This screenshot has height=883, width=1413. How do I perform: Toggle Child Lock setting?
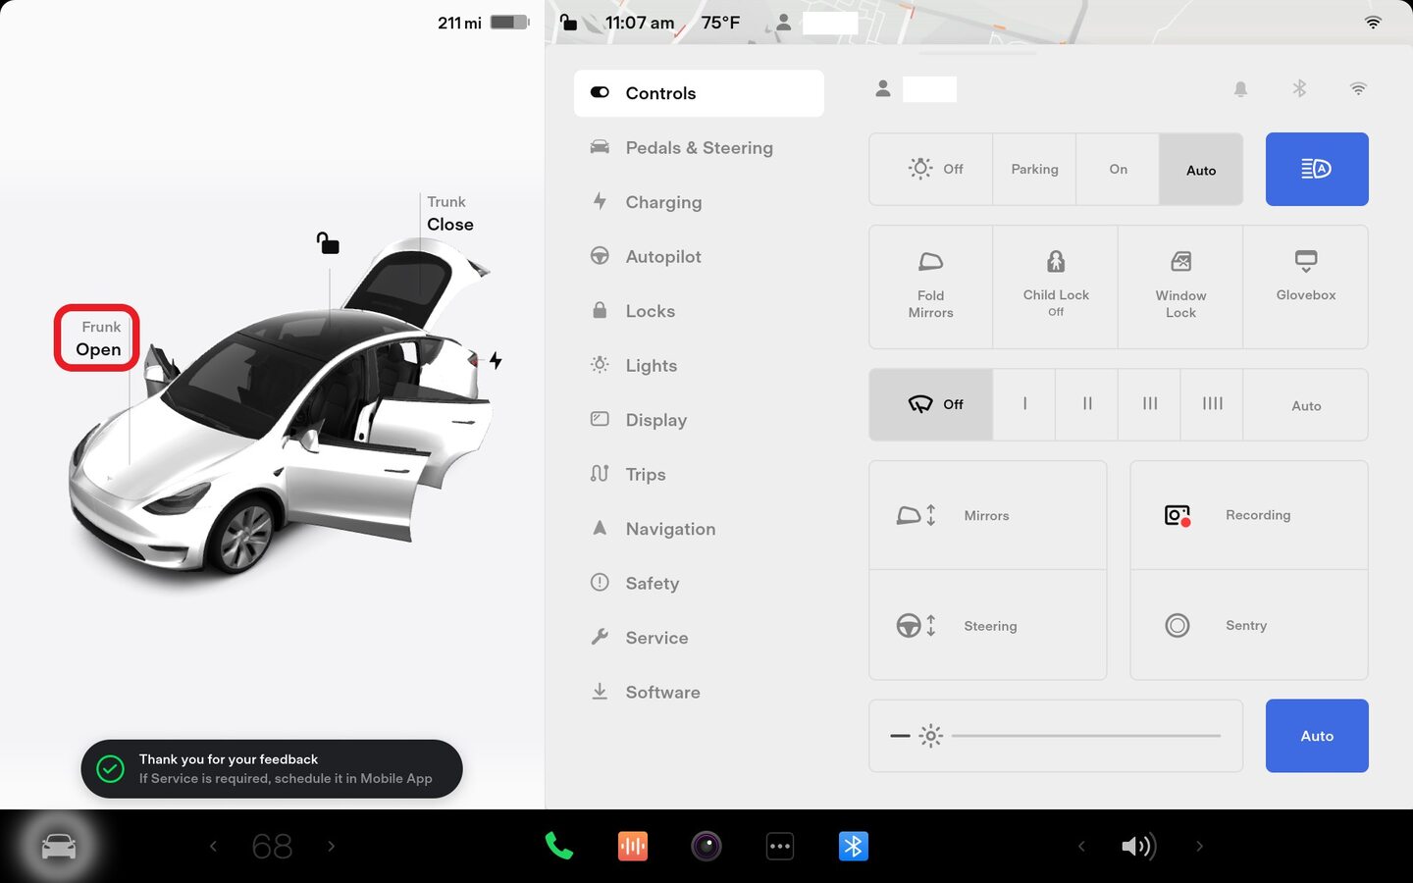[1055, 286]
